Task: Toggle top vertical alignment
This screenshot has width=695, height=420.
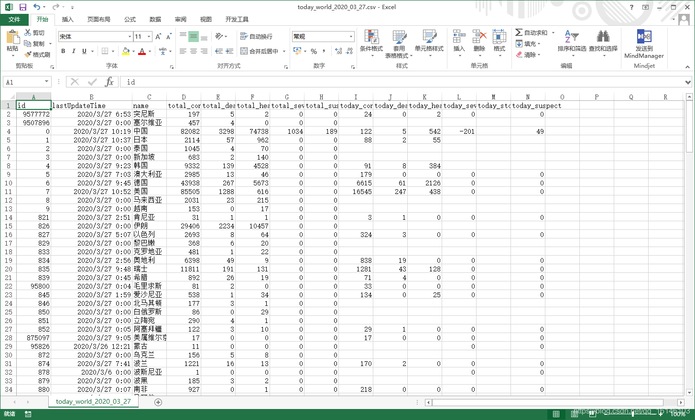Action: pos(183,36)
